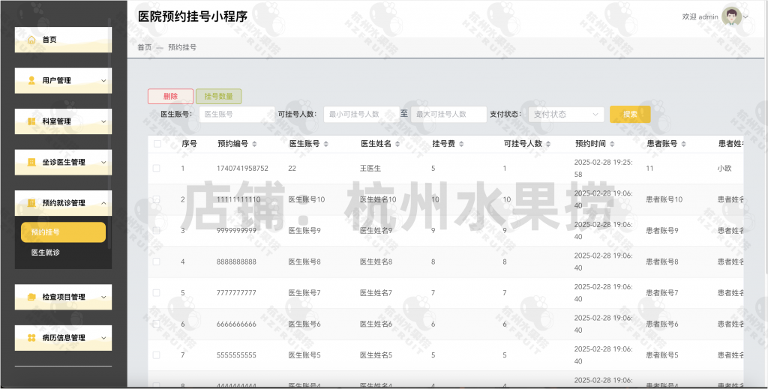Sort by 预约时间 column arrows

pyautogui.click(x=612, y=144)
